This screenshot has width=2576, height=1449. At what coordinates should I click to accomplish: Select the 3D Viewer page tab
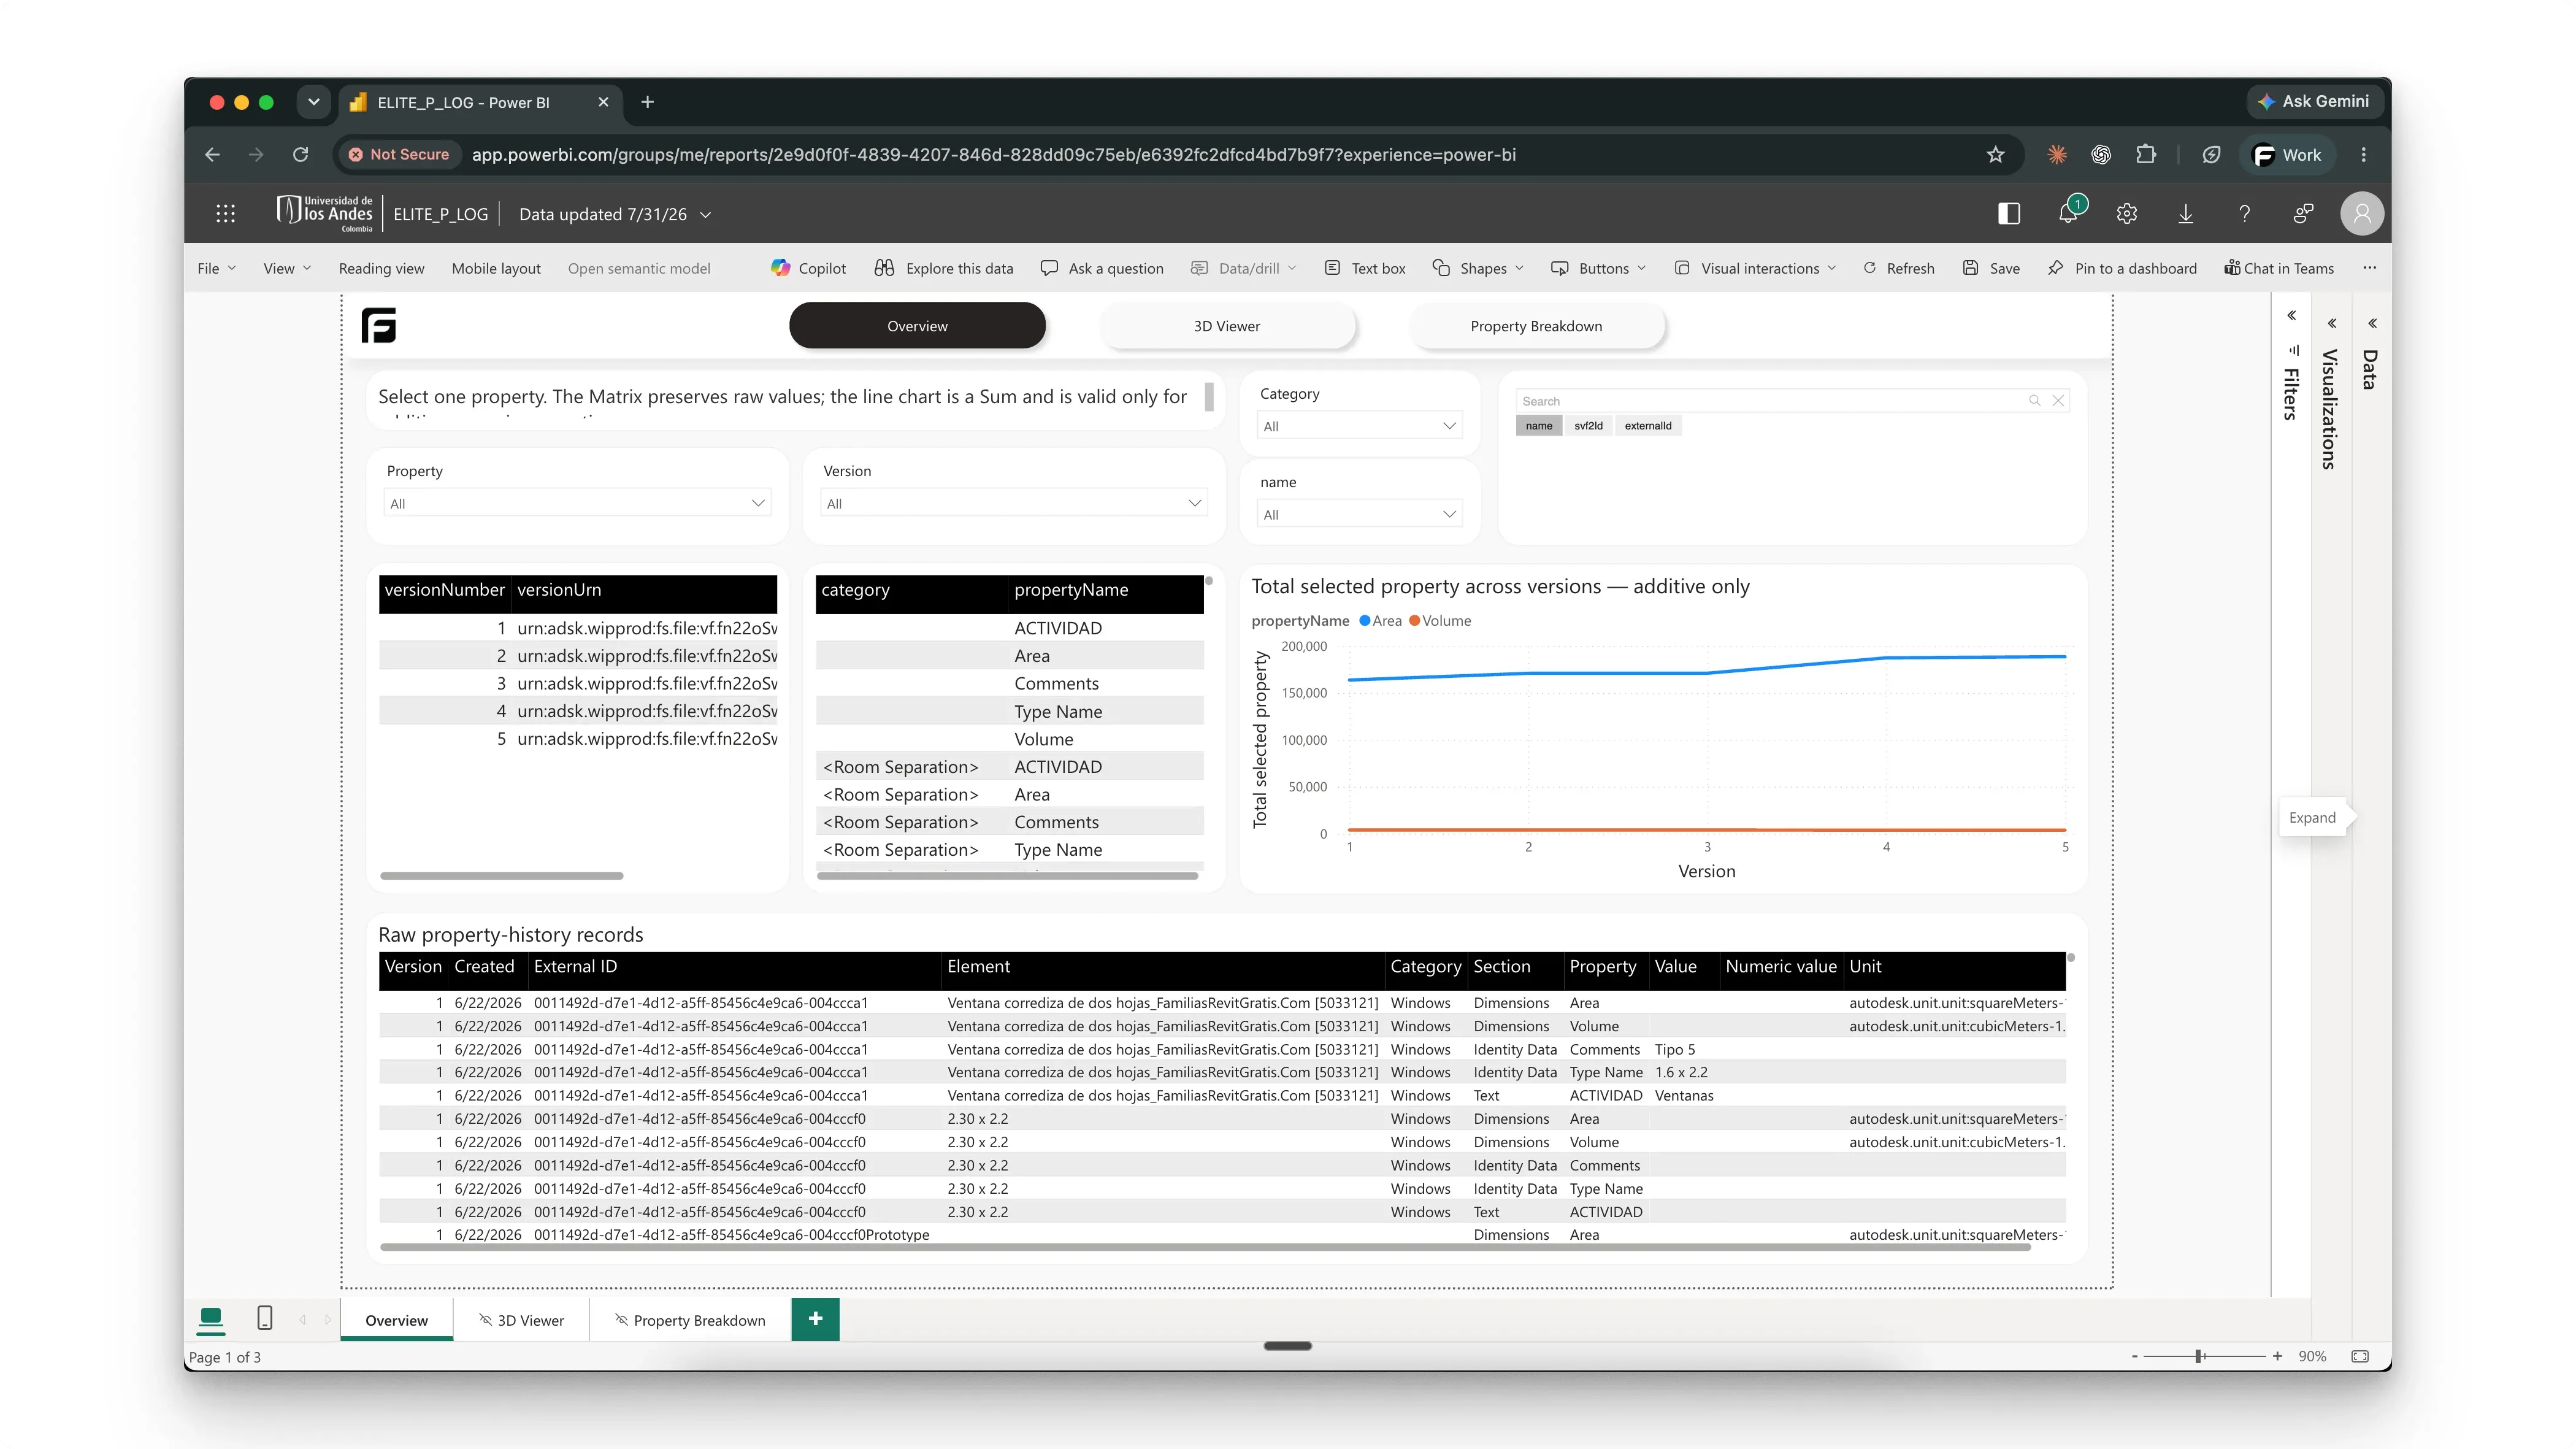521,1320
